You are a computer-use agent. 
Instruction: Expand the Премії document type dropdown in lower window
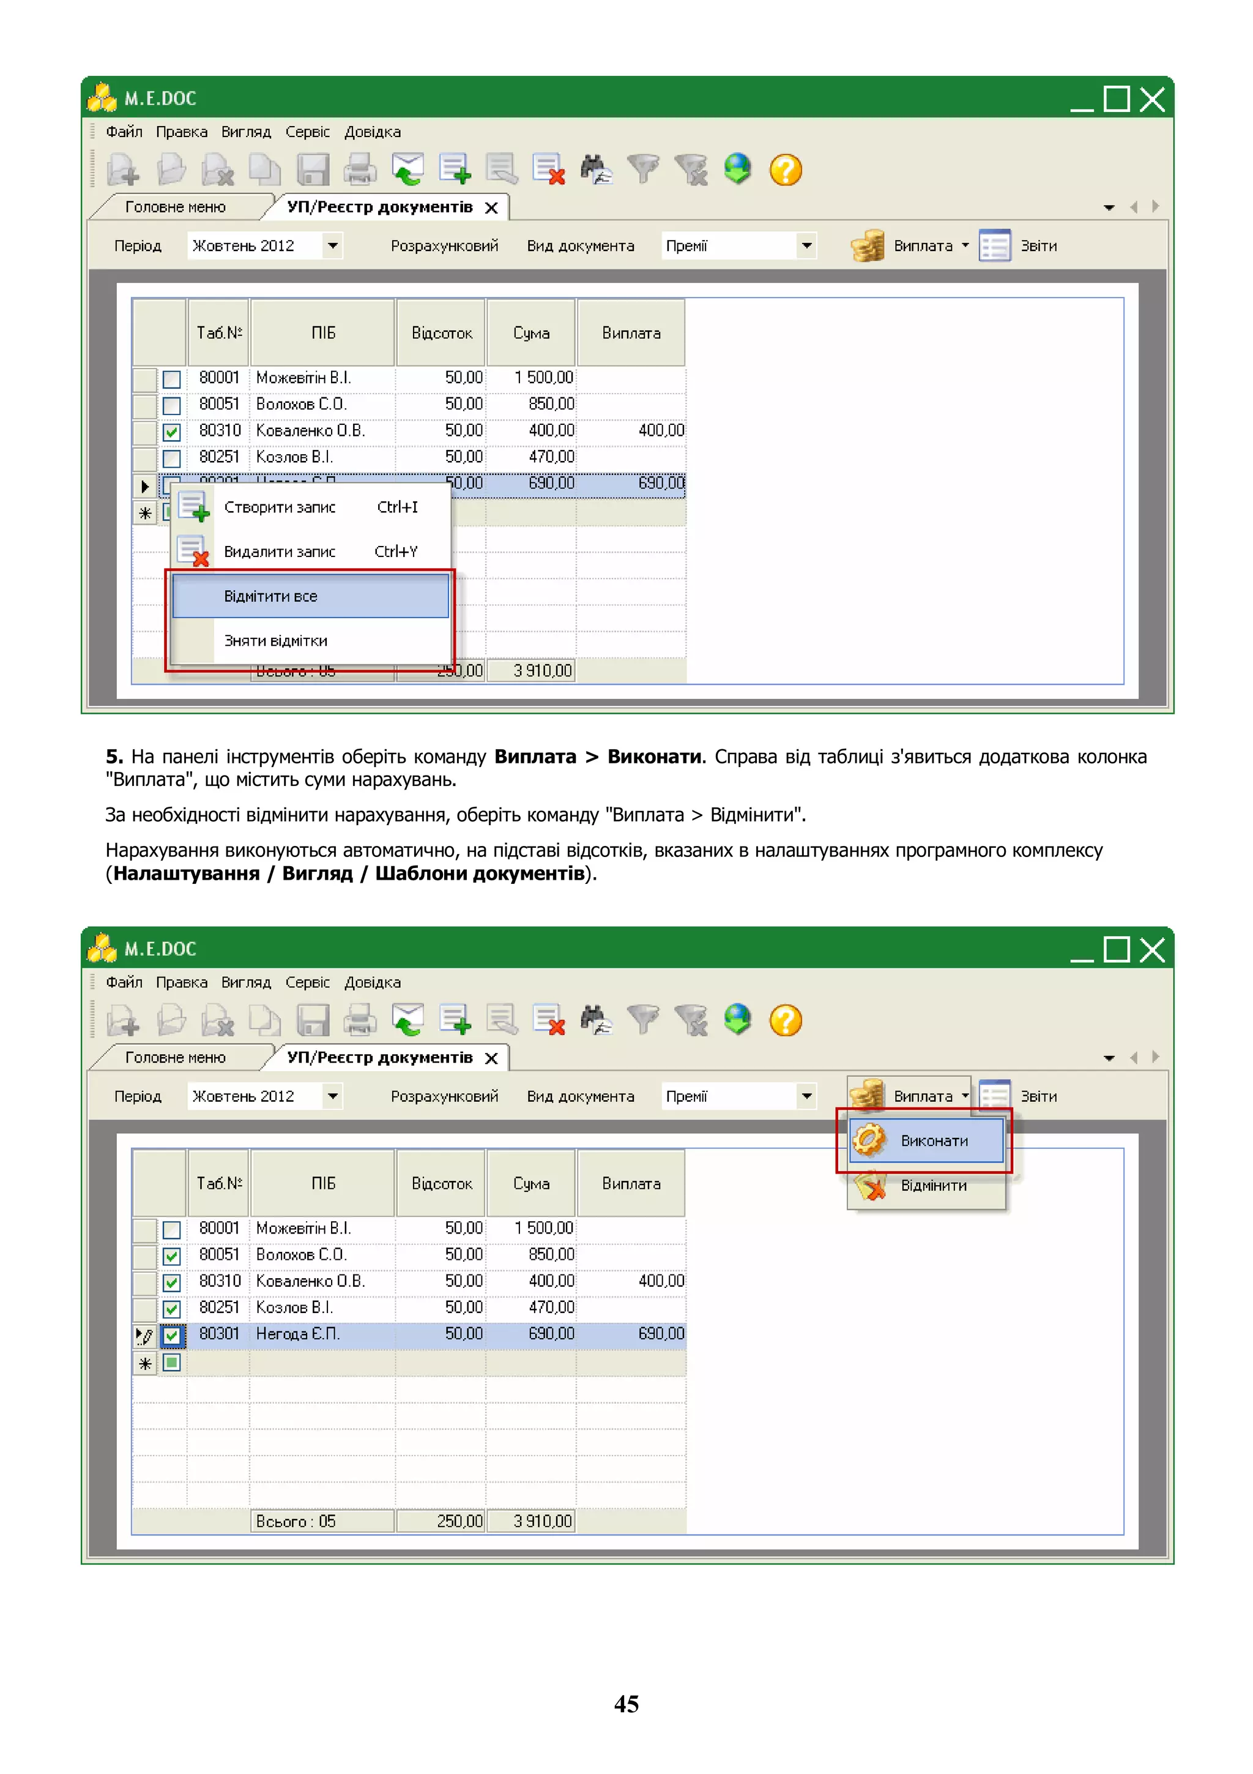point(806,1096)
